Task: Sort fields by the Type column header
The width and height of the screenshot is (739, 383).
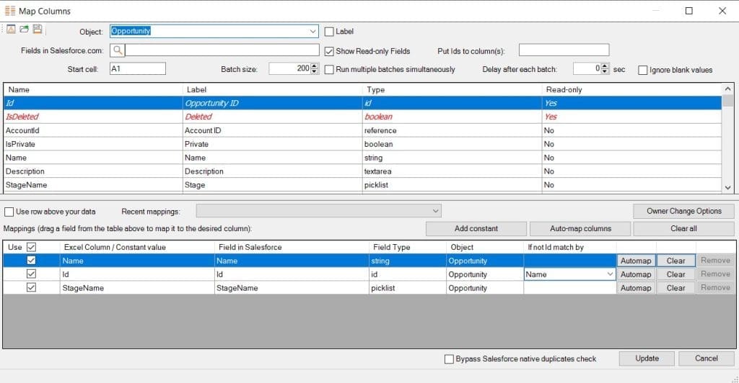Action: [x=451, y=90]
